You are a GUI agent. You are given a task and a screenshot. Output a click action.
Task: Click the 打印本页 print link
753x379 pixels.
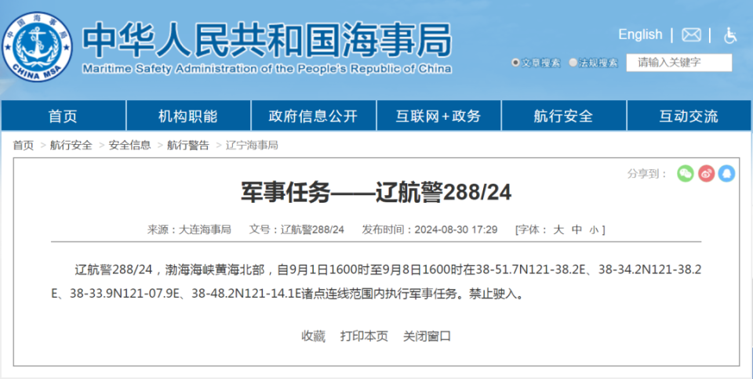tap(364, 337)
